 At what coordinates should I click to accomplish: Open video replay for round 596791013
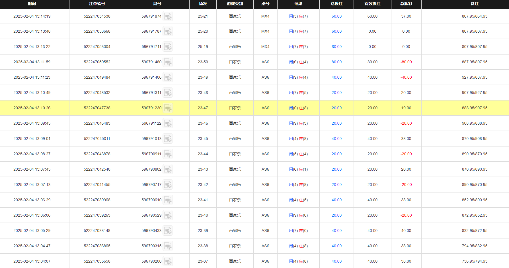click(168, 139)
